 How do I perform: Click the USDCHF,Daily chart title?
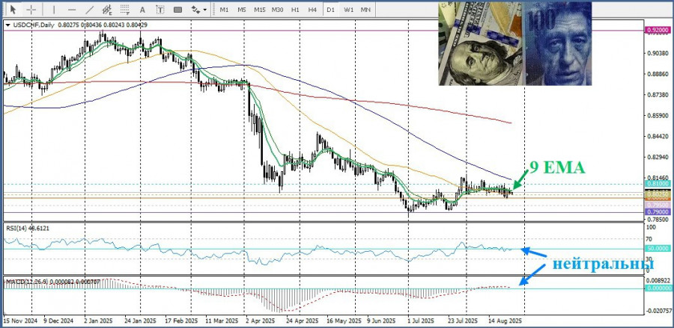[x=34, y=25]
